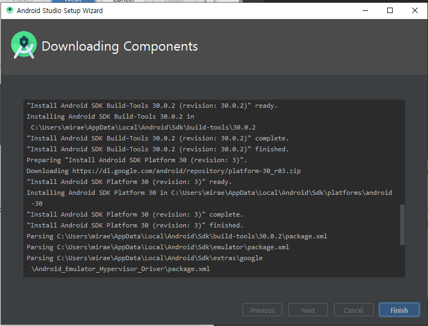The width and height of the screenshot is (428, 326).
Task: Click the Finish button
Action: point(399,310)
